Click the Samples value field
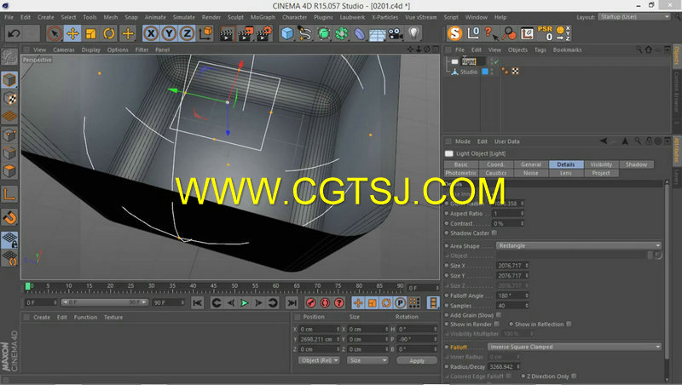The image size is (682, 385). pos(510,306)
